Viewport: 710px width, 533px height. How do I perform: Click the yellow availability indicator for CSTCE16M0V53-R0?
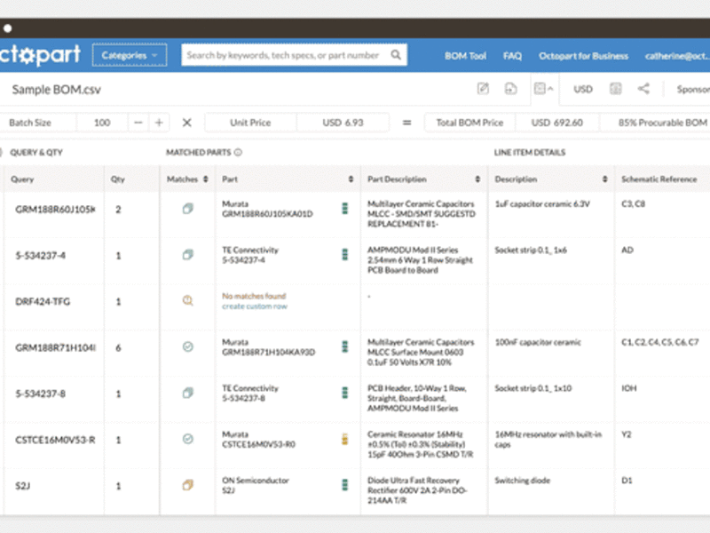345,439
